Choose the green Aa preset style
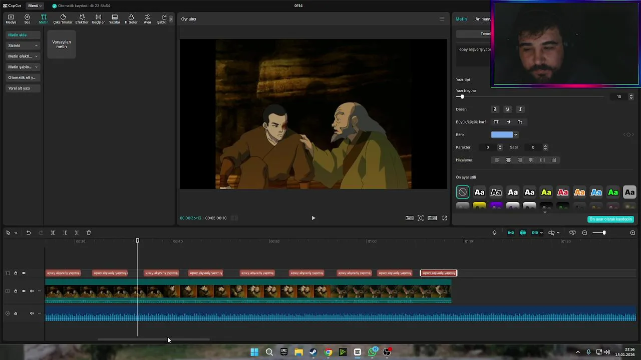Screen dimensions: 641x360 tap(613, 192)
